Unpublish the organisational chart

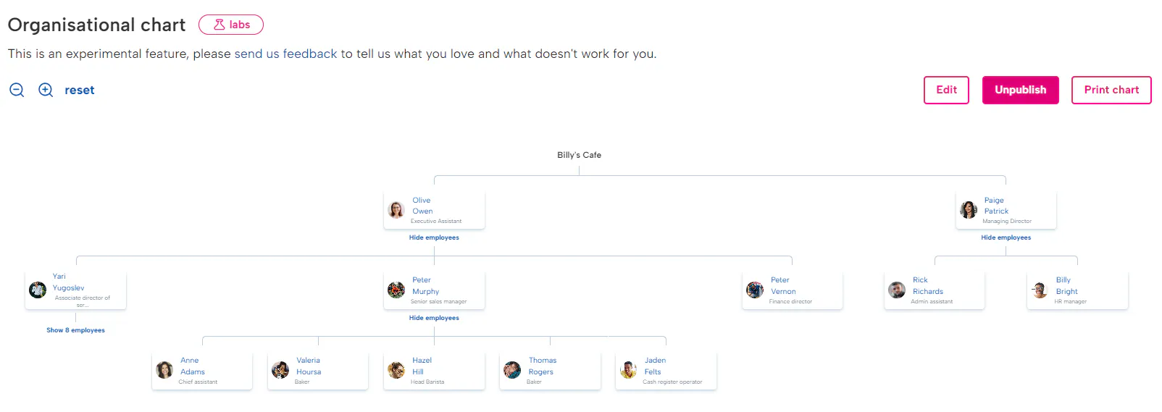[x=1020, y=90]
